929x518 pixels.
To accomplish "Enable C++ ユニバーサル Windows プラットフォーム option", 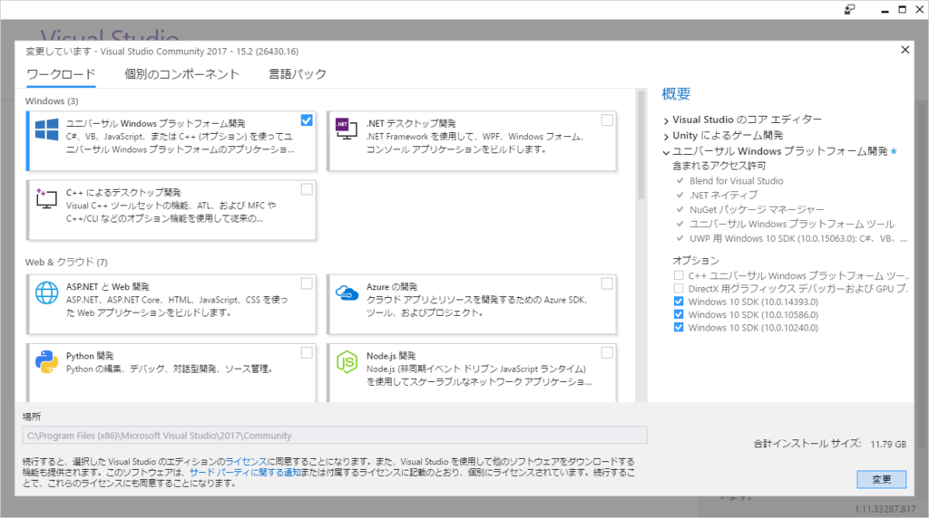I will point(679,275).
